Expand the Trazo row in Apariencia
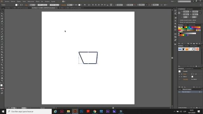The width and height of the screenshot is (203, 114). pyautogui.click(x=182, y=74)
